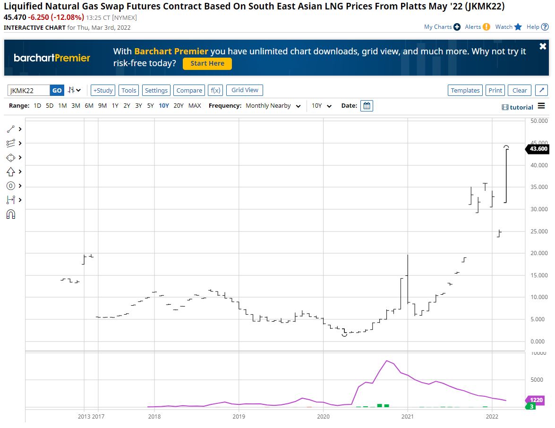555x428 pixels.
Task: Select the trend line drawing tool
Action: (10, 129)
